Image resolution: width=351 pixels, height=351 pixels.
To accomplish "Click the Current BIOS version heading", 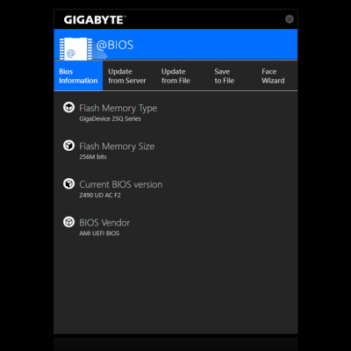I will click(x=121, y=184).
